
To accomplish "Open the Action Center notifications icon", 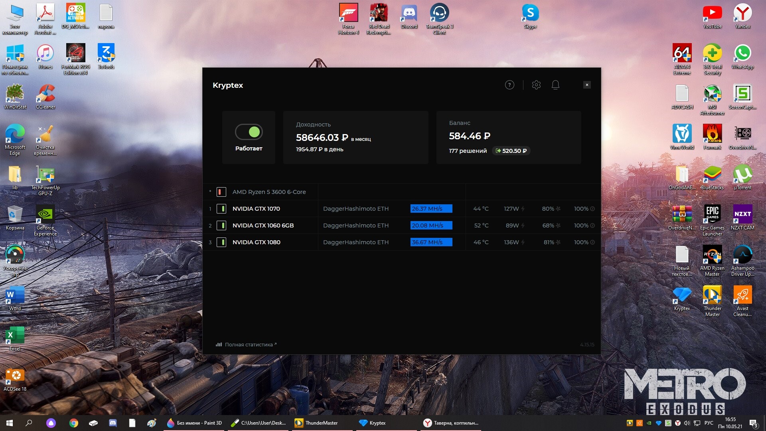I will (753, 423).
